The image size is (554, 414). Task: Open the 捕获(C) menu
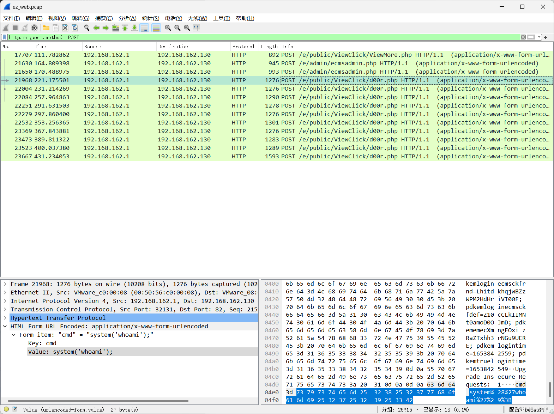coord(104,18)
